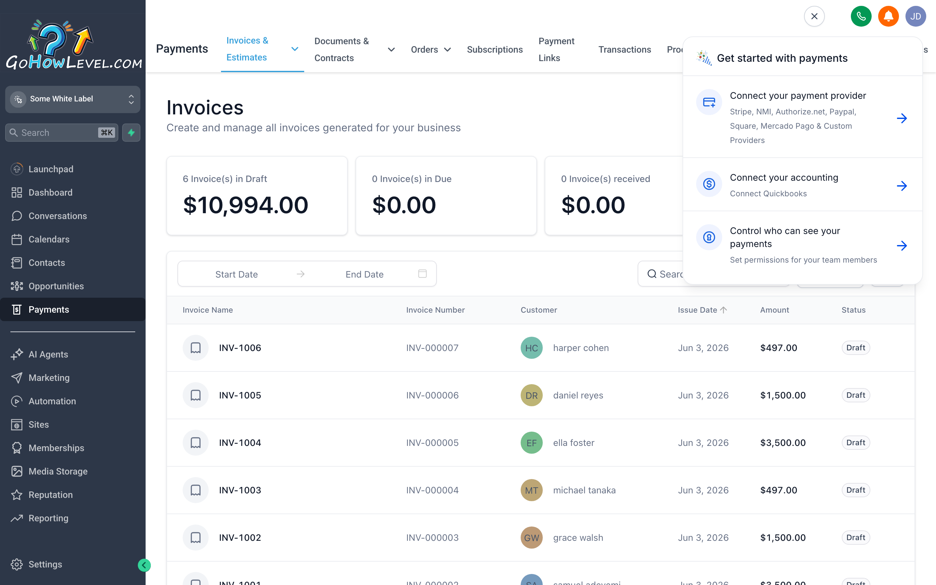The image size is (936, 585).
Task: Open Sites in the sidebar
Action: coord(73,424)
